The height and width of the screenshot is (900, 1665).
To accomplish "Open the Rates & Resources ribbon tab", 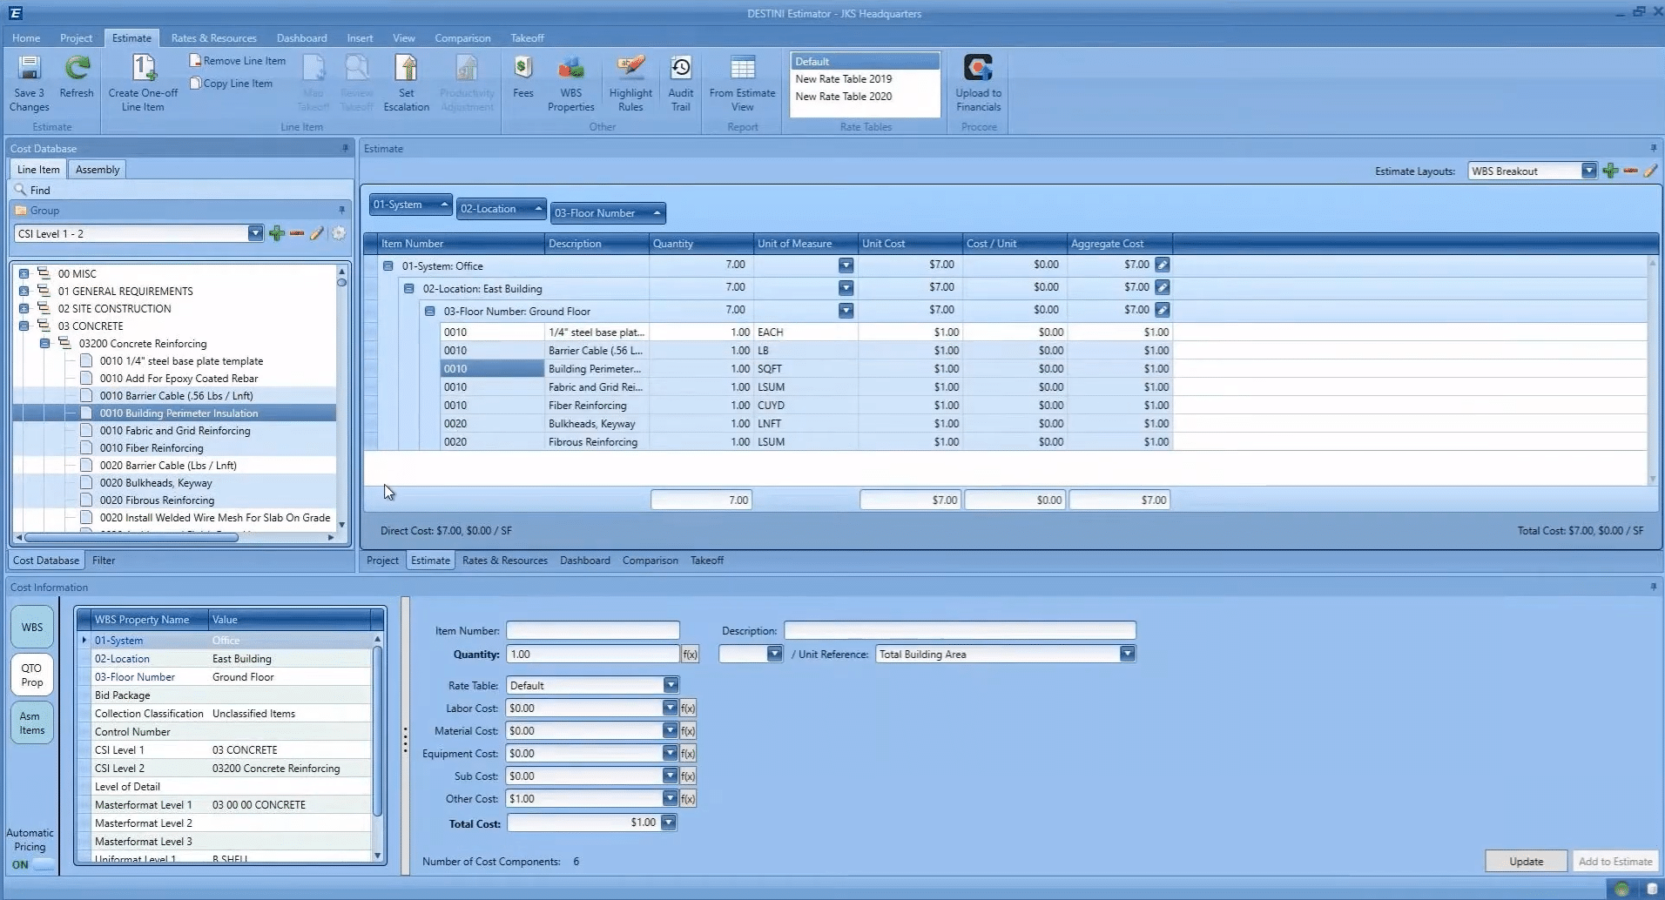I will coord(213,38).
